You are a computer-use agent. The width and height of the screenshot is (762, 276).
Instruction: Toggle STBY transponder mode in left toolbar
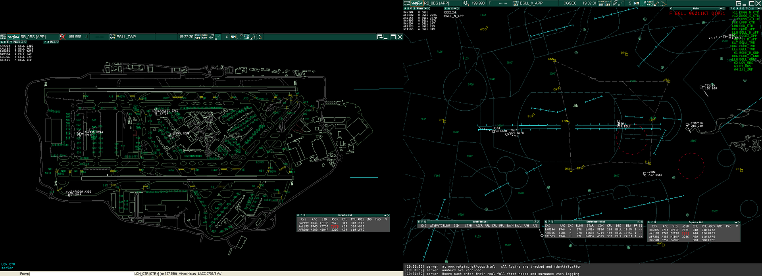pos(246,37)
